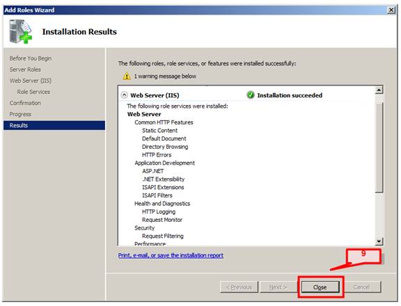Open the print, e-mail, or save report link
Image resolution: width=401 pixels, height=306 pixels.
click(171, 255)
